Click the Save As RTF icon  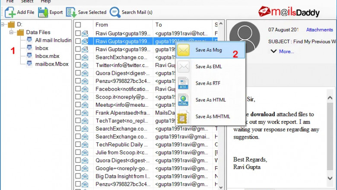pos(184,83)
